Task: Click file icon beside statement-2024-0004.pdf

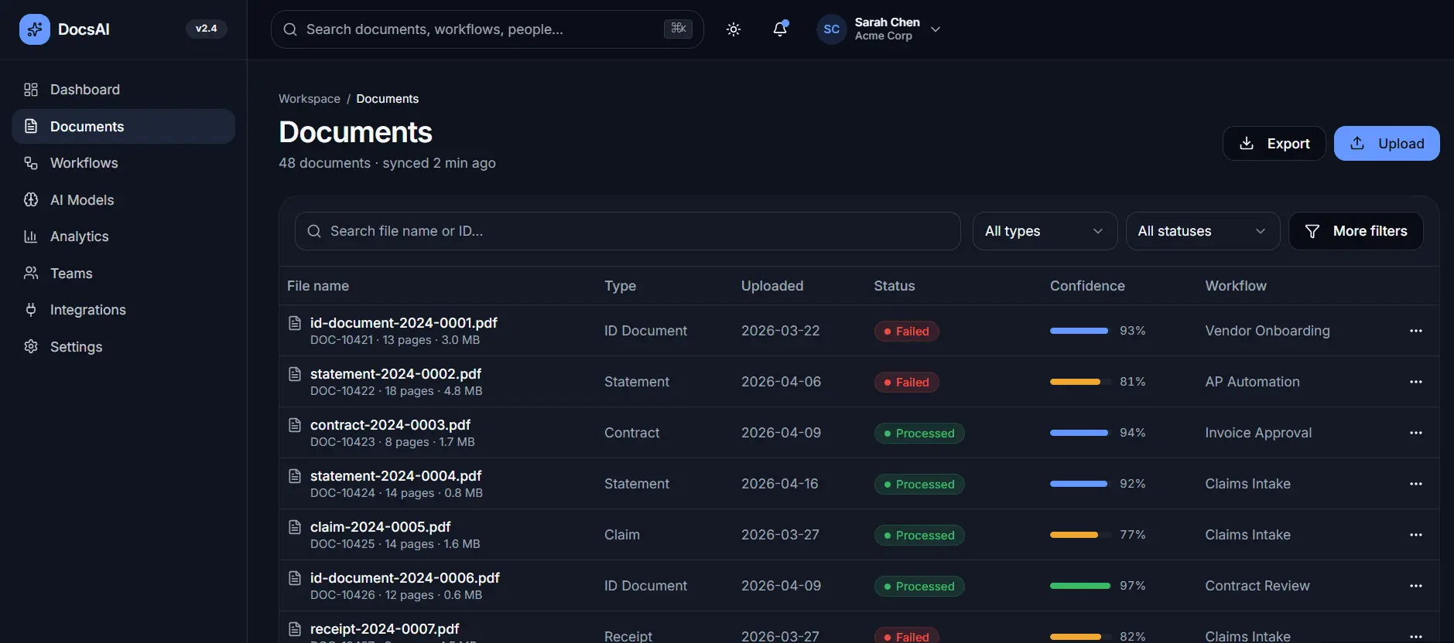Action: point(295,476)
